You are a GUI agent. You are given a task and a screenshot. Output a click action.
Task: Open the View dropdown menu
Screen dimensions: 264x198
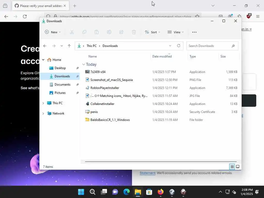point(176,32)
